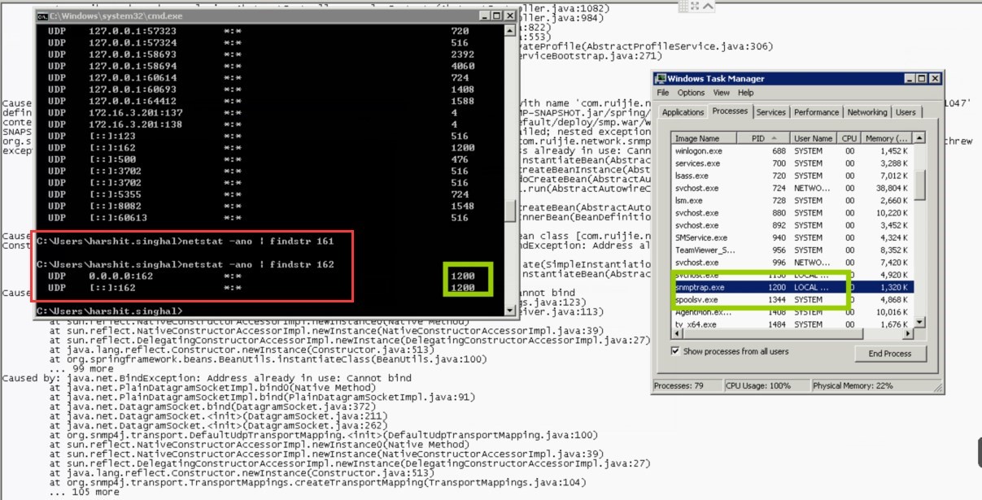Click the Task Manager vertical scrollbar thumb

pos(920,185)
